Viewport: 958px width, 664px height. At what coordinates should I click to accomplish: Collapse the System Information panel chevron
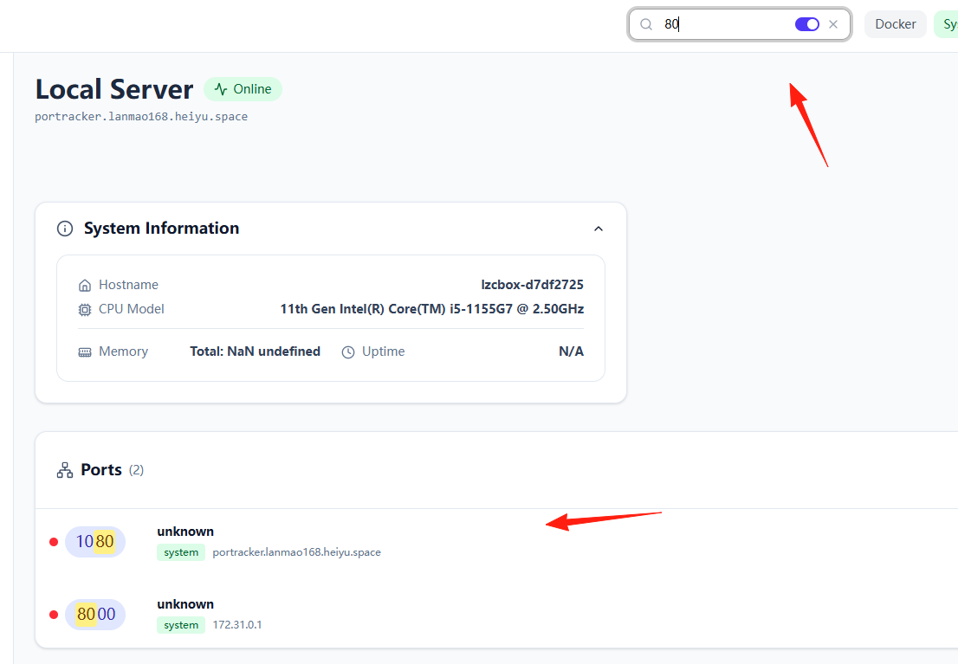(599, 229)
